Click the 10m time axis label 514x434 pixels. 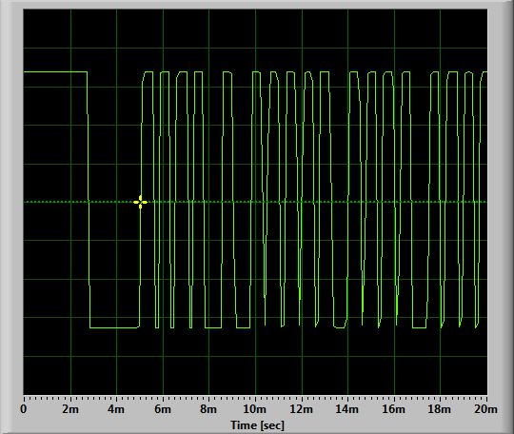pos(255,409)
